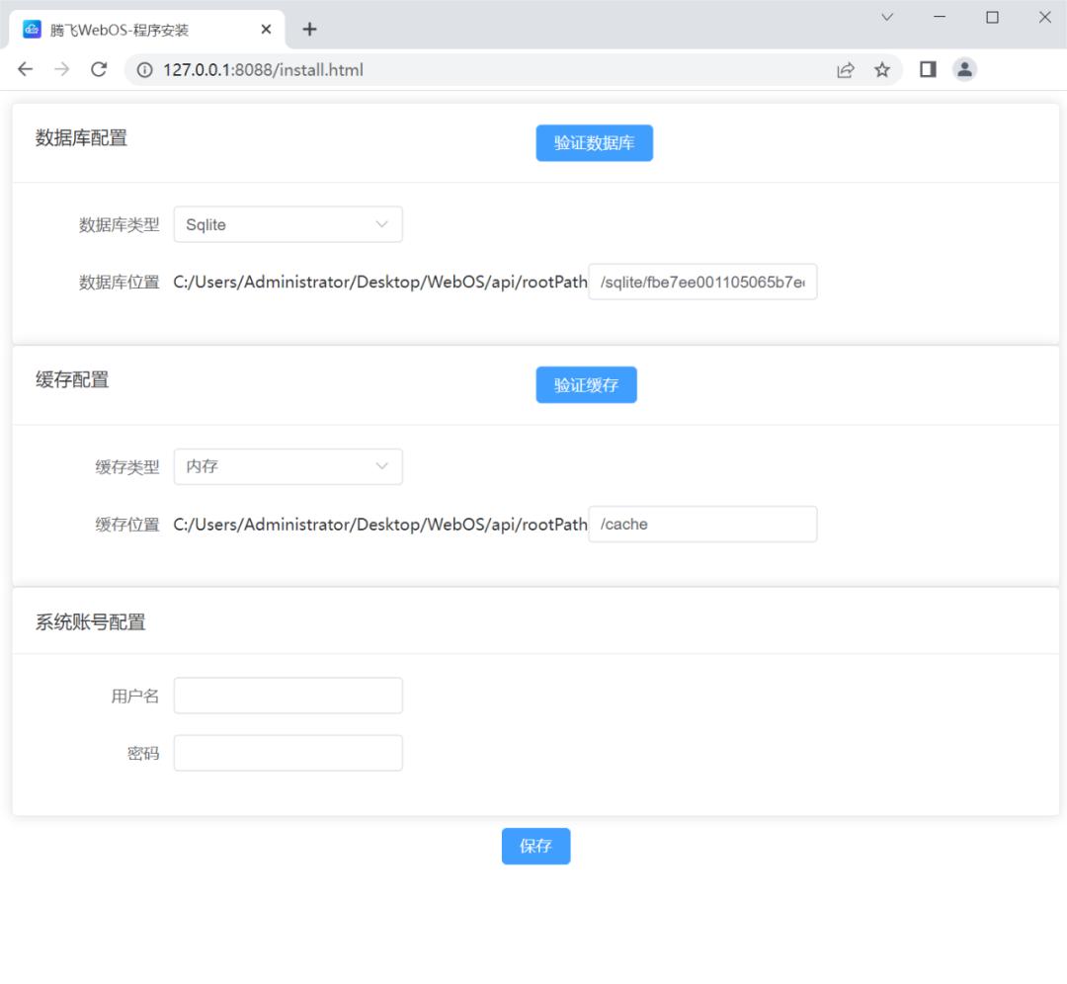The image size is (1067, 984).
Task: Click the database path field containing /sqlite
Action: [702, 283]
